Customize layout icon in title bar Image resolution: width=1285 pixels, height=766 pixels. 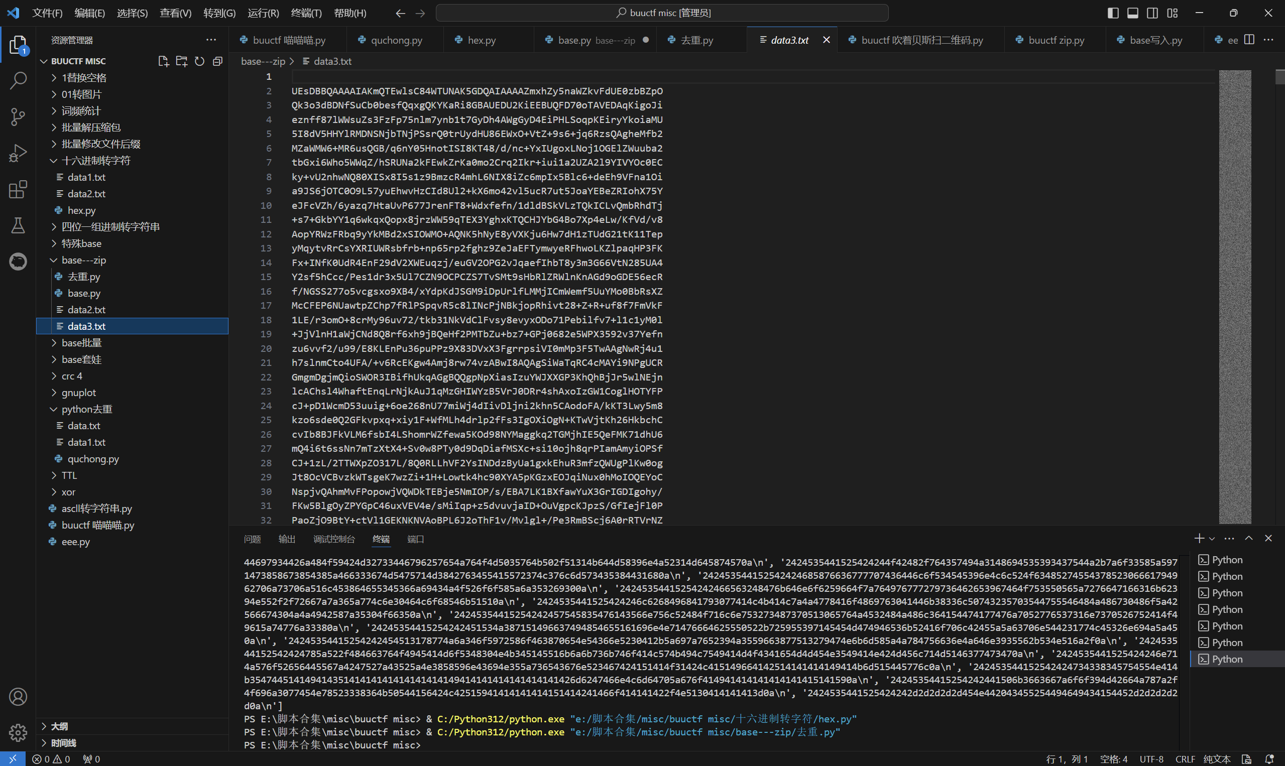[1173, 13]
